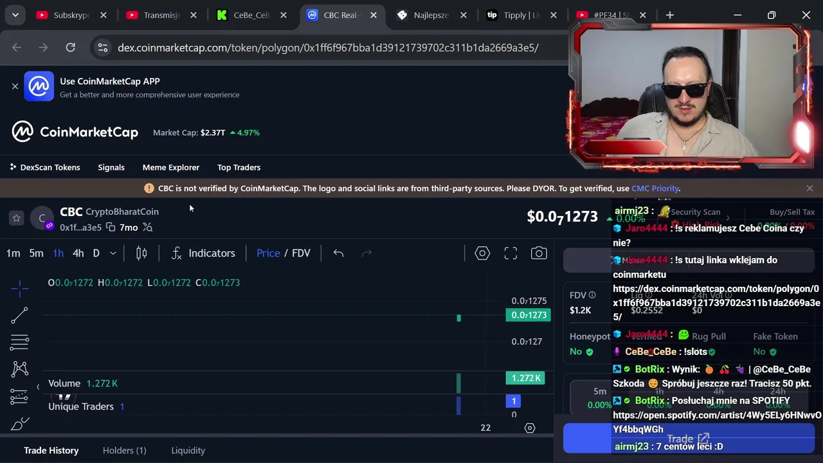Switch chart to FDV mode

[x=301, y=253]
